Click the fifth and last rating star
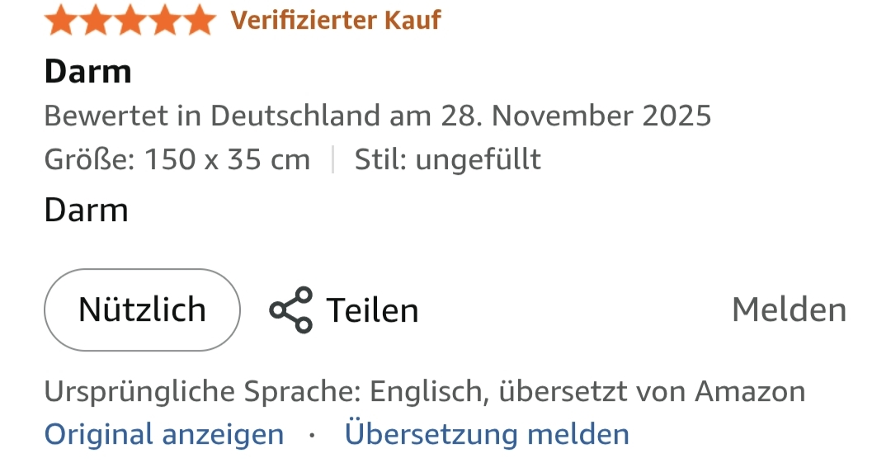This screenshot has width=891, height=472. click(199, 20)
